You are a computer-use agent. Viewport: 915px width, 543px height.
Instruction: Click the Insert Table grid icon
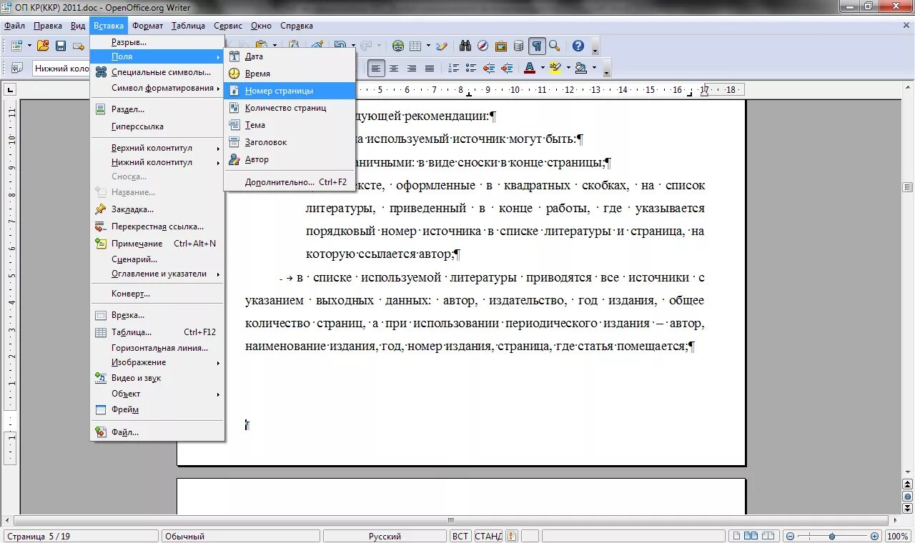(x=415, y=46)
